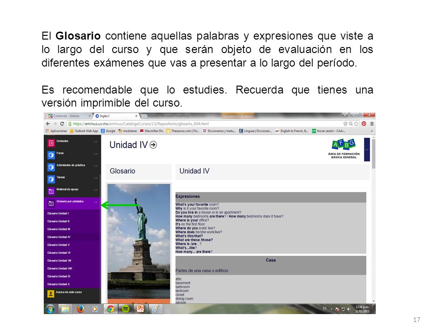Screen dimensions: 447x335
Task: Open Glosario Unidad IX
Action: click(x=59, y=276)
